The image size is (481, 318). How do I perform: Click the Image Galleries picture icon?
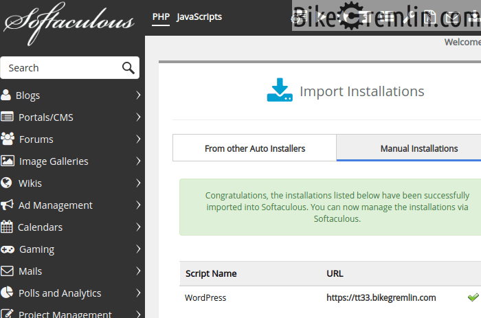point(8,161)
